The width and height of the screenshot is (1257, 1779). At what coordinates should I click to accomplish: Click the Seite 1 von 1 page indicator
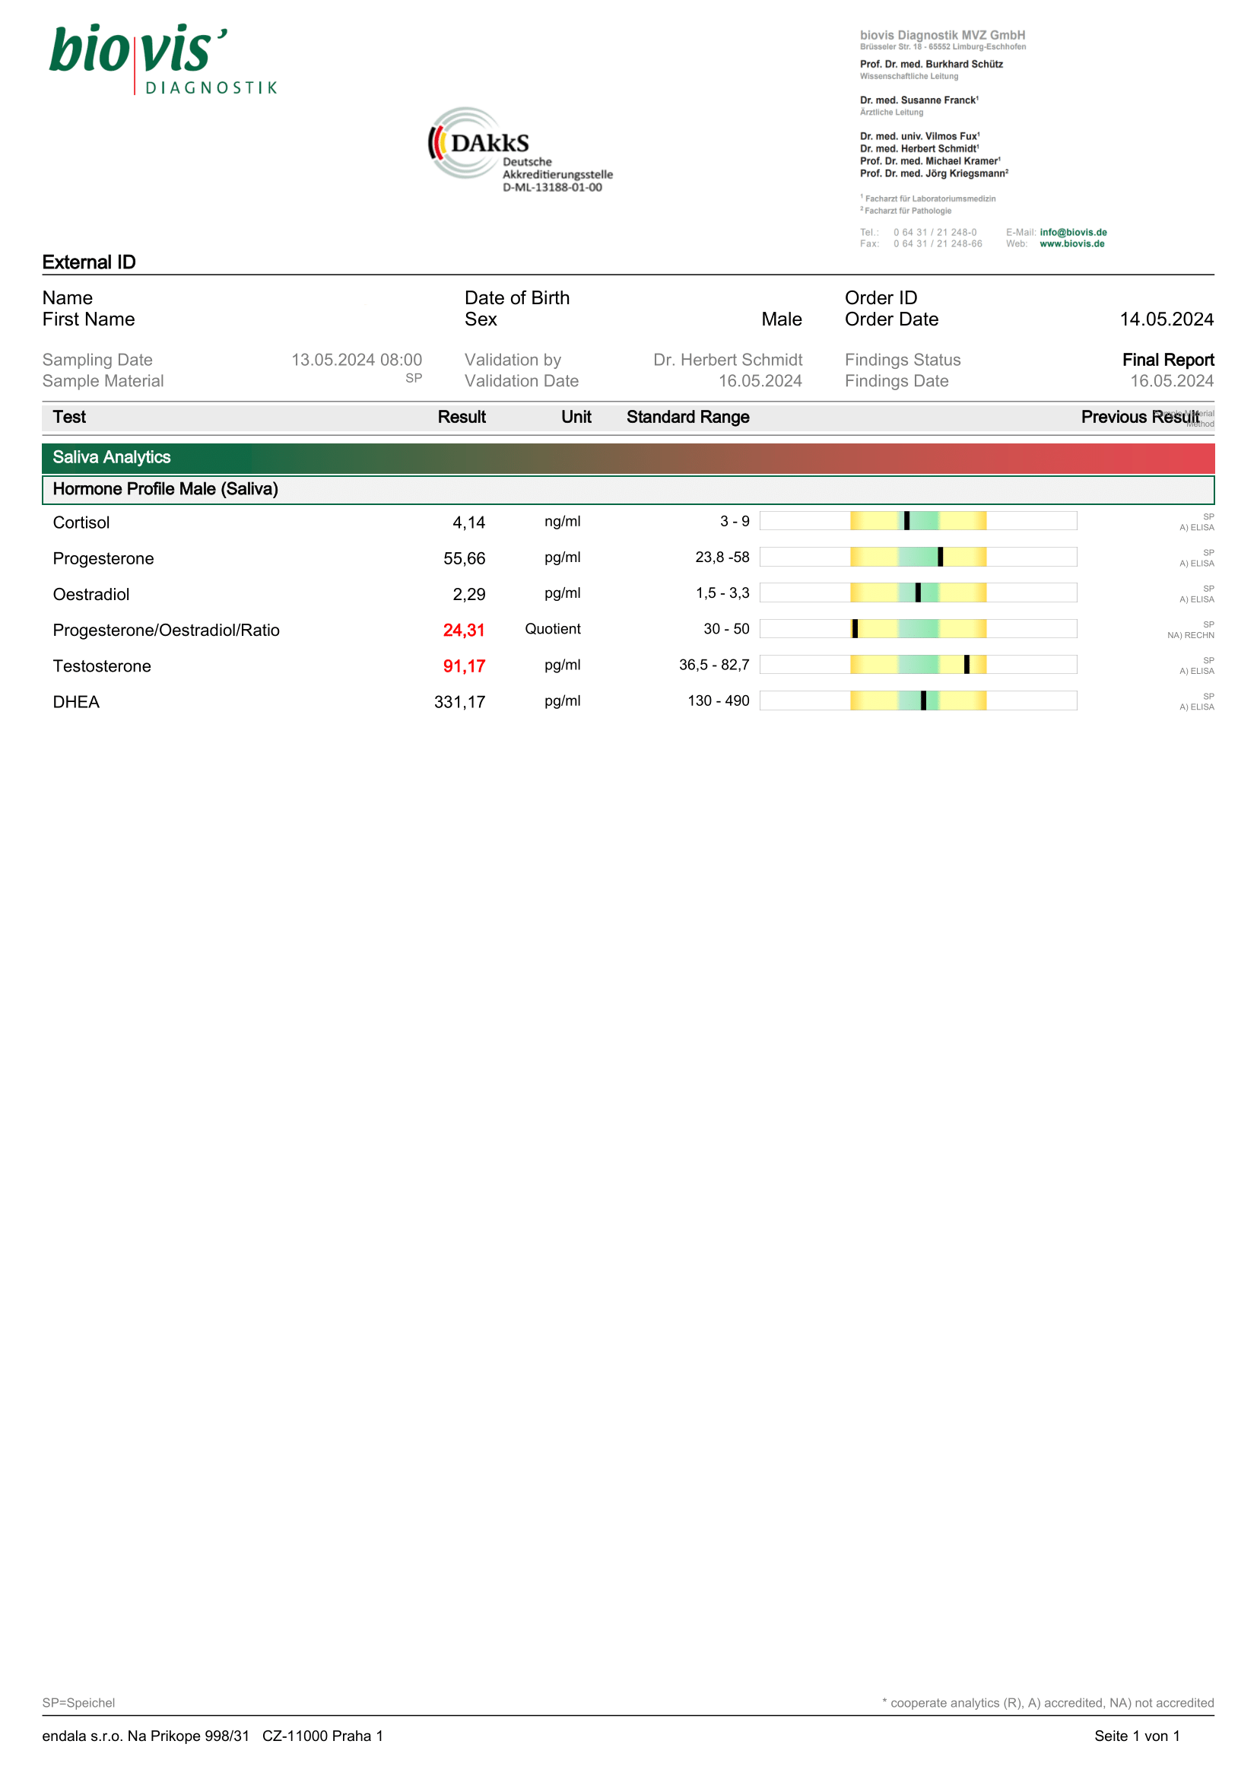pos(1136,1736)
